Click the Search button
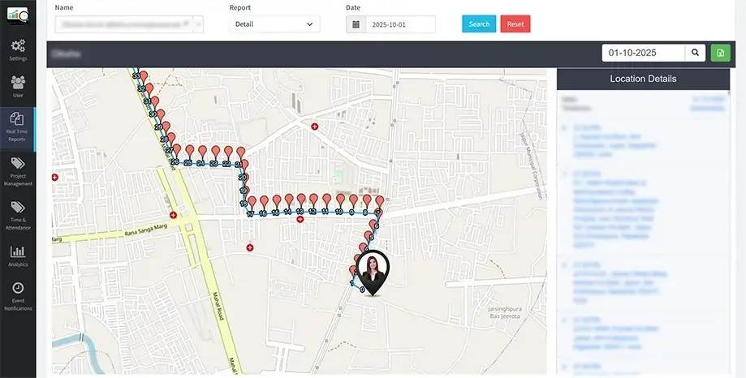This screenshot has width=746, height=378. pos(479,24)
